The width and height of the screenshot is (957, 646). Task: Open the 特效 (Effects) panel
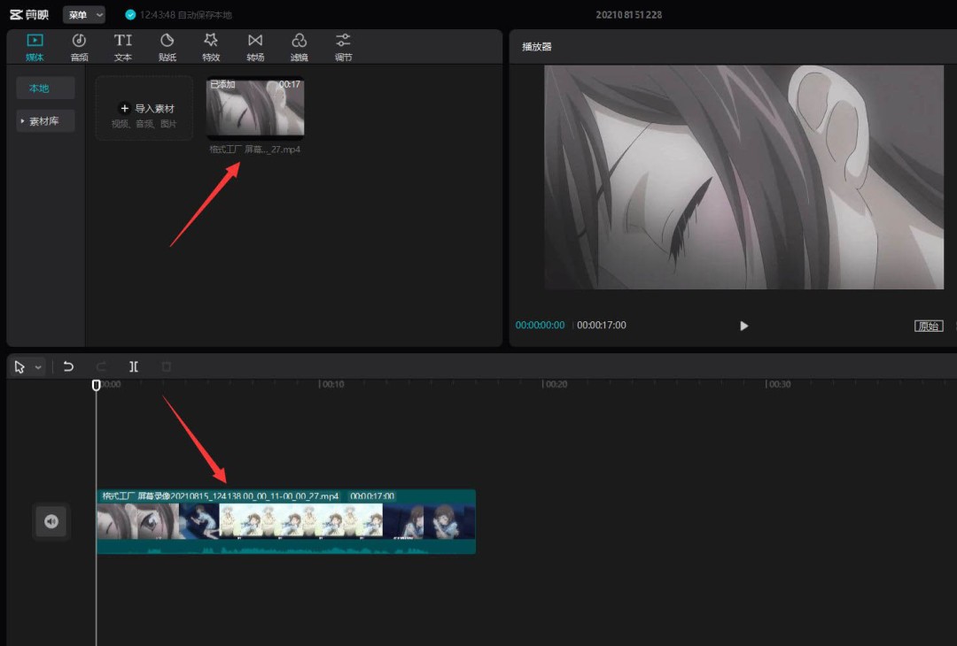(211, 47)
